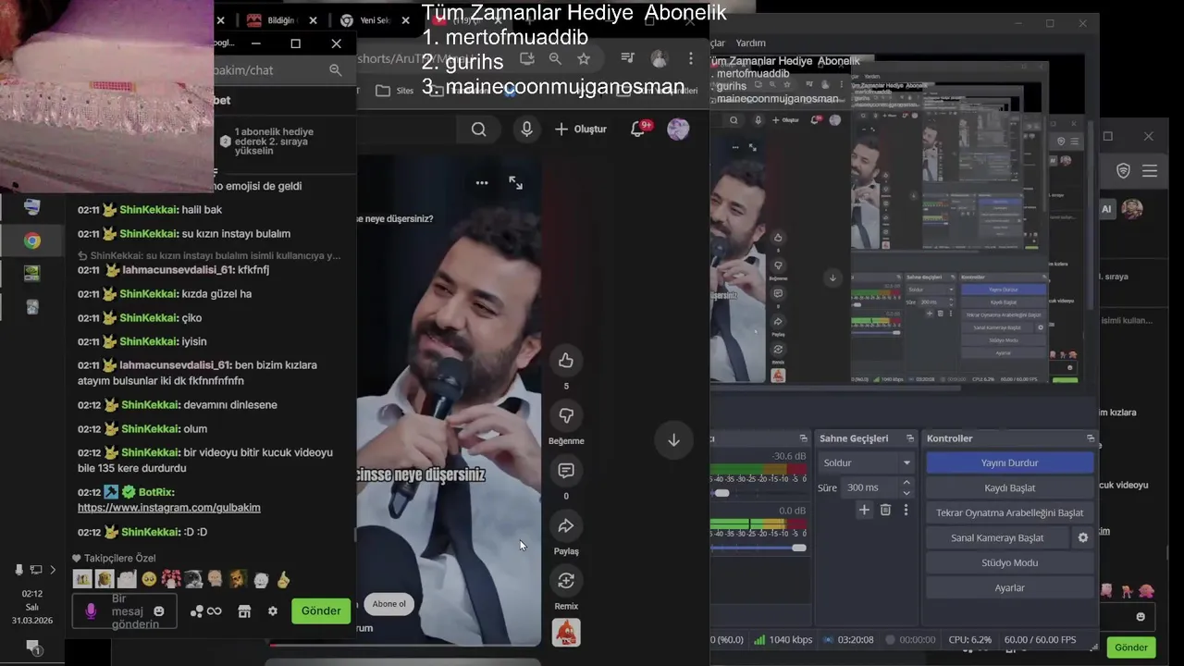Viewport: 1184px width, 666px height.
Task: Adjust the -30.6 dB volume slider
Action: coord(721,493)
